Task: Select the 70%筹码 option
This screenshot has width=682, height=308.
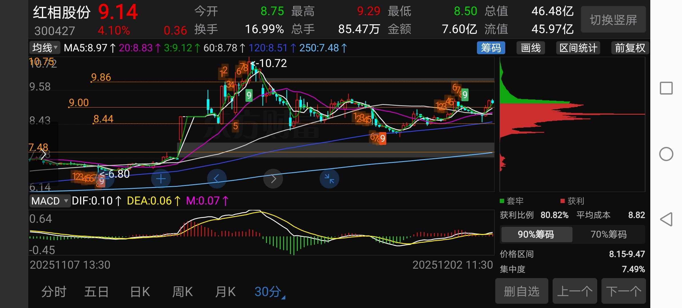Action: click(x=608, y=234)
